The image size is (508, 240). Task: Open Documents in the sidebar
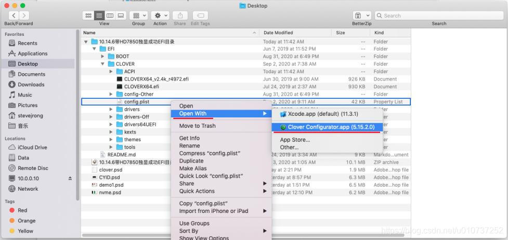pos(31,74)
